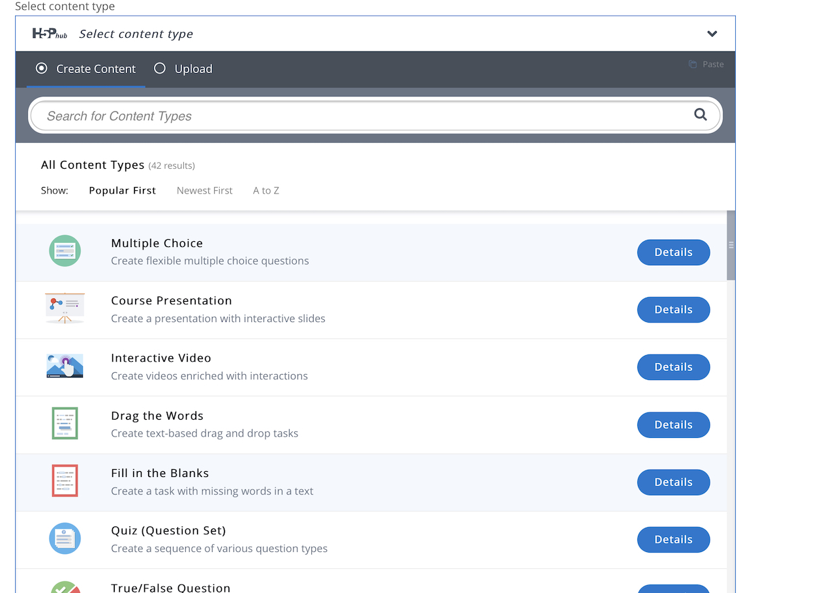835x593 pixels.
Task: Click the Drag the Words icon
Action: 65,424
